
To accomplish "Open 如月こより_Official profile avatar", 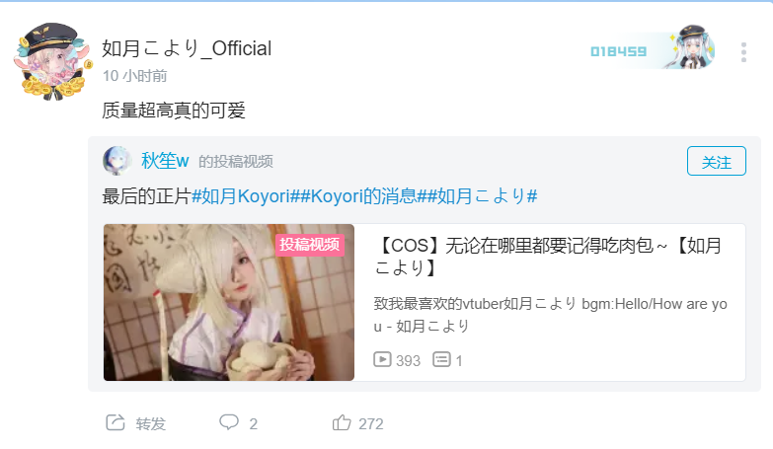I will coord(52,60).
